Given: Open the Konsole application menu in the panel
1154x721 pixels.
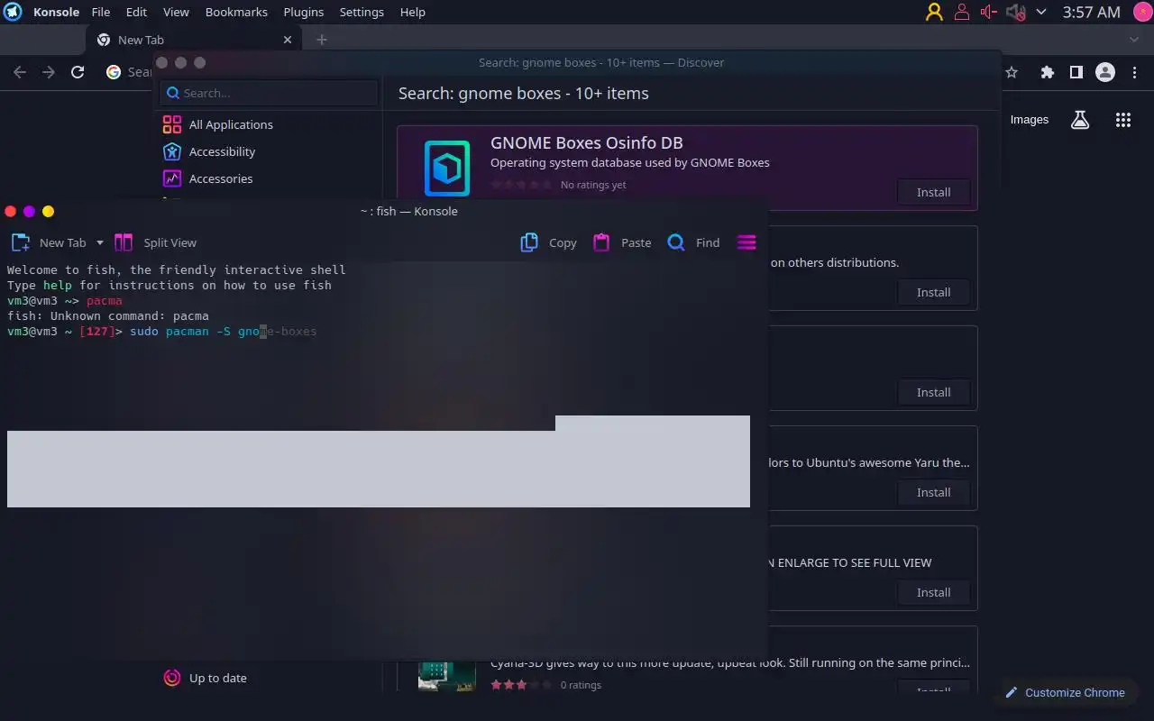Looking at the screenshot, I should click(x=56, y=12).
